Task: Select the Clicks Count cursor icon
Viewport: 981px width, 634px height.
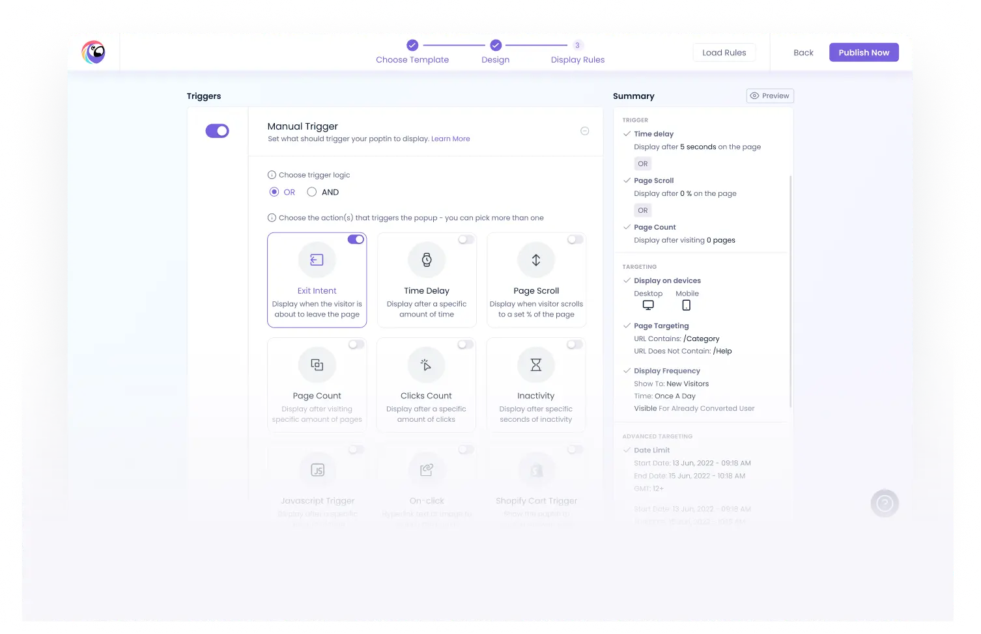Action: 427,365
